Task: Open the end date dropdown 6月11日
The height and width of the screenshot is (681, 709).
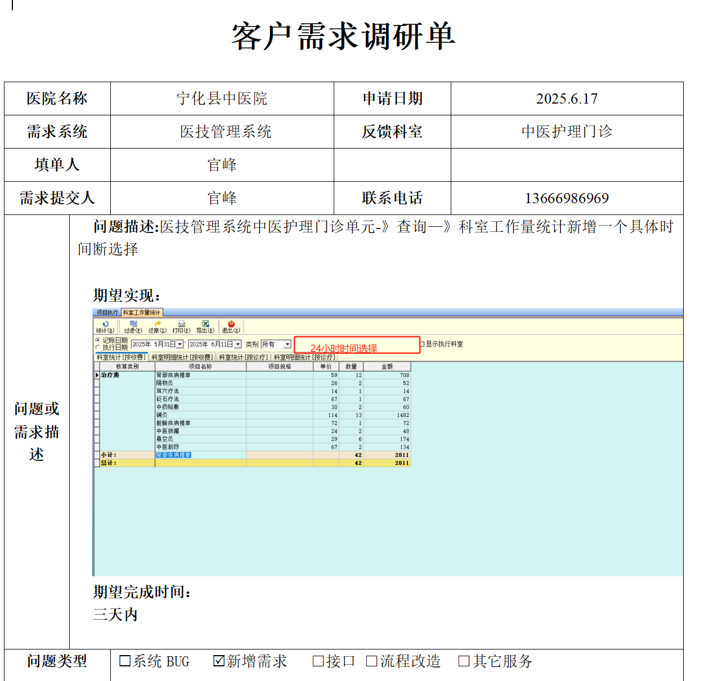Action: click(x=237, y=344)
